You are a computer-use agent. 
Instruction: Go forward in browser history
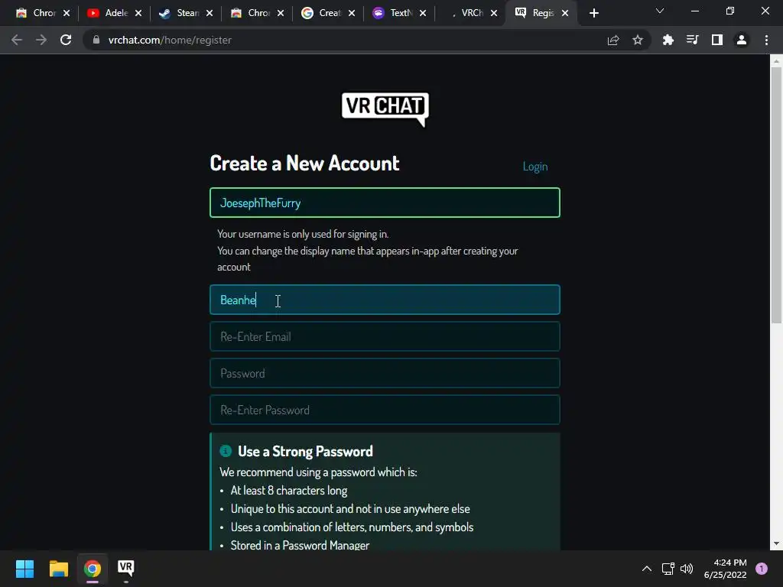(x=41, y=40)
